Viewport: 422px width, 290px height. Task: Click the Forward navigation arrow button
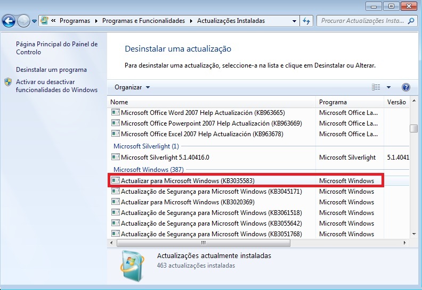(x=23, y=21)
